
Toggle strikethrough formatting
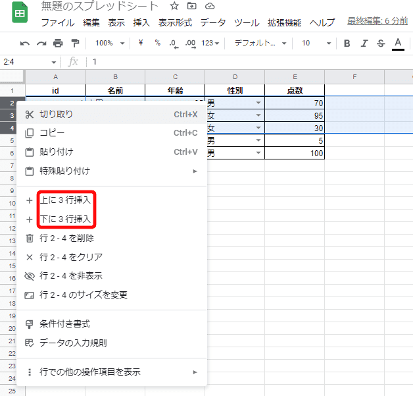click(381, 43)
